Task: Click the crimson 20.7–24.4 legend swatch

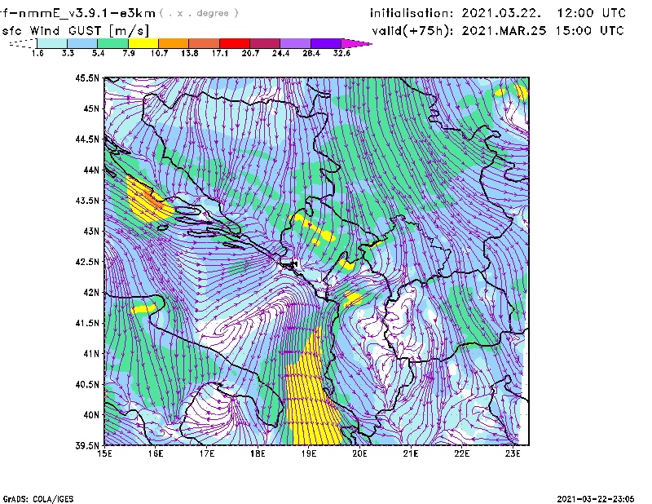Action: click(x=265, y=43)
